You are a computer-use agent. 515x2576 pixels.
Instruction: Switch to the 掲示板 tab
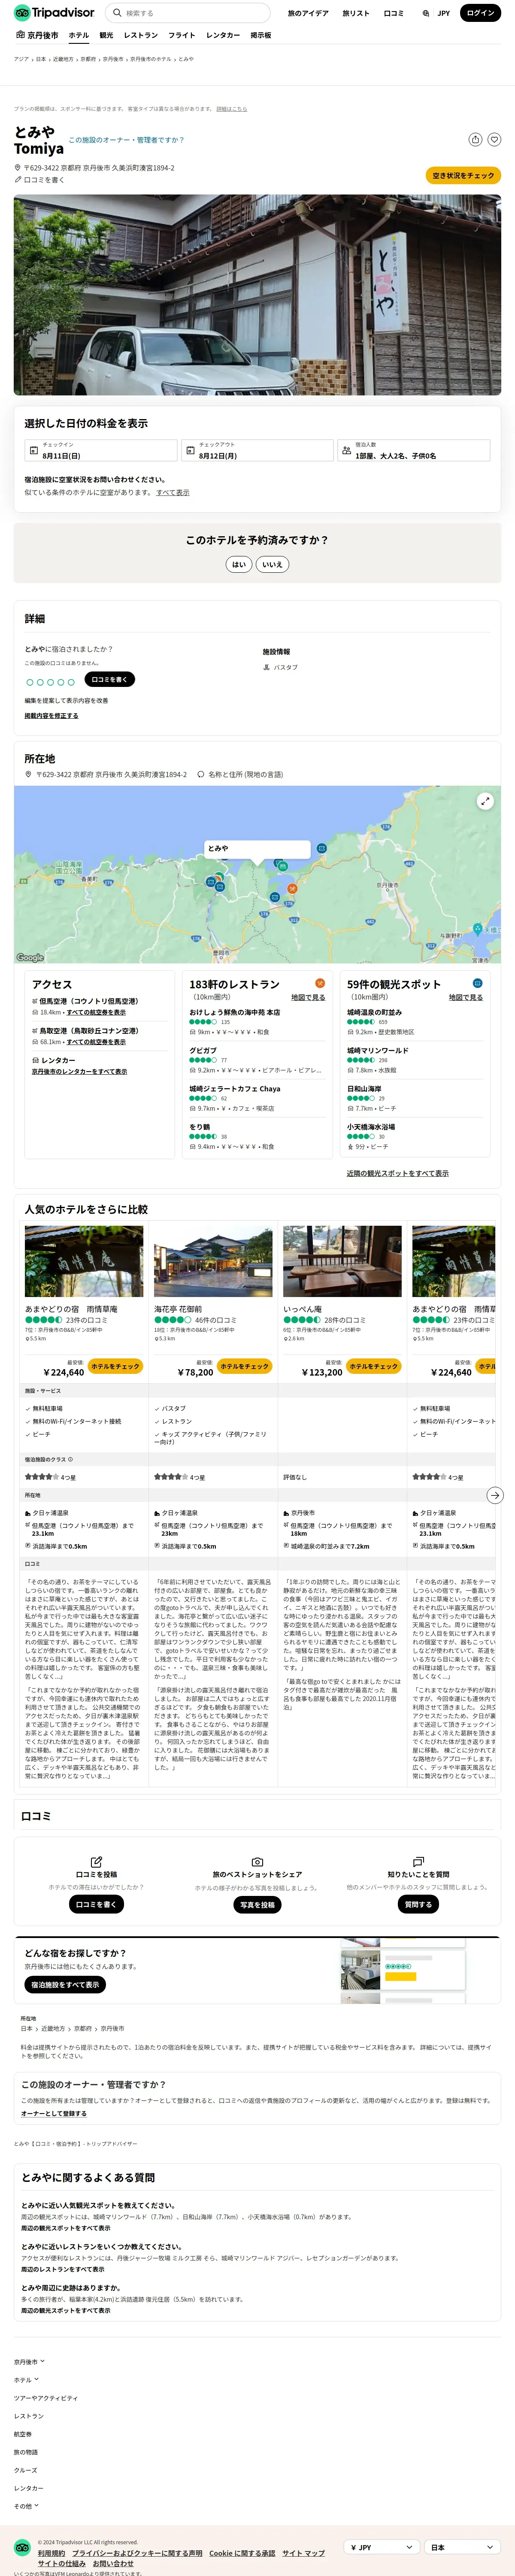click(261, 35)
